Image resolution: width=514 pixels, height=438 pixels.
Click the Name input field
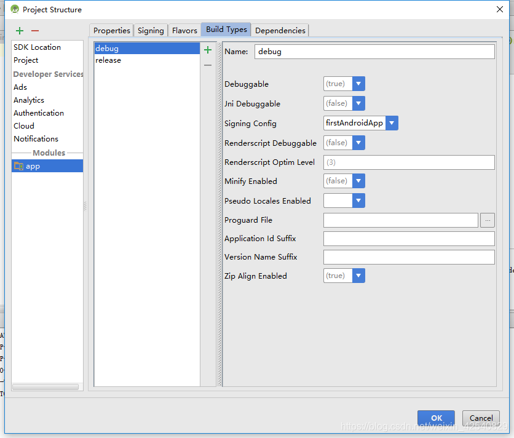[x=374, y=52]
